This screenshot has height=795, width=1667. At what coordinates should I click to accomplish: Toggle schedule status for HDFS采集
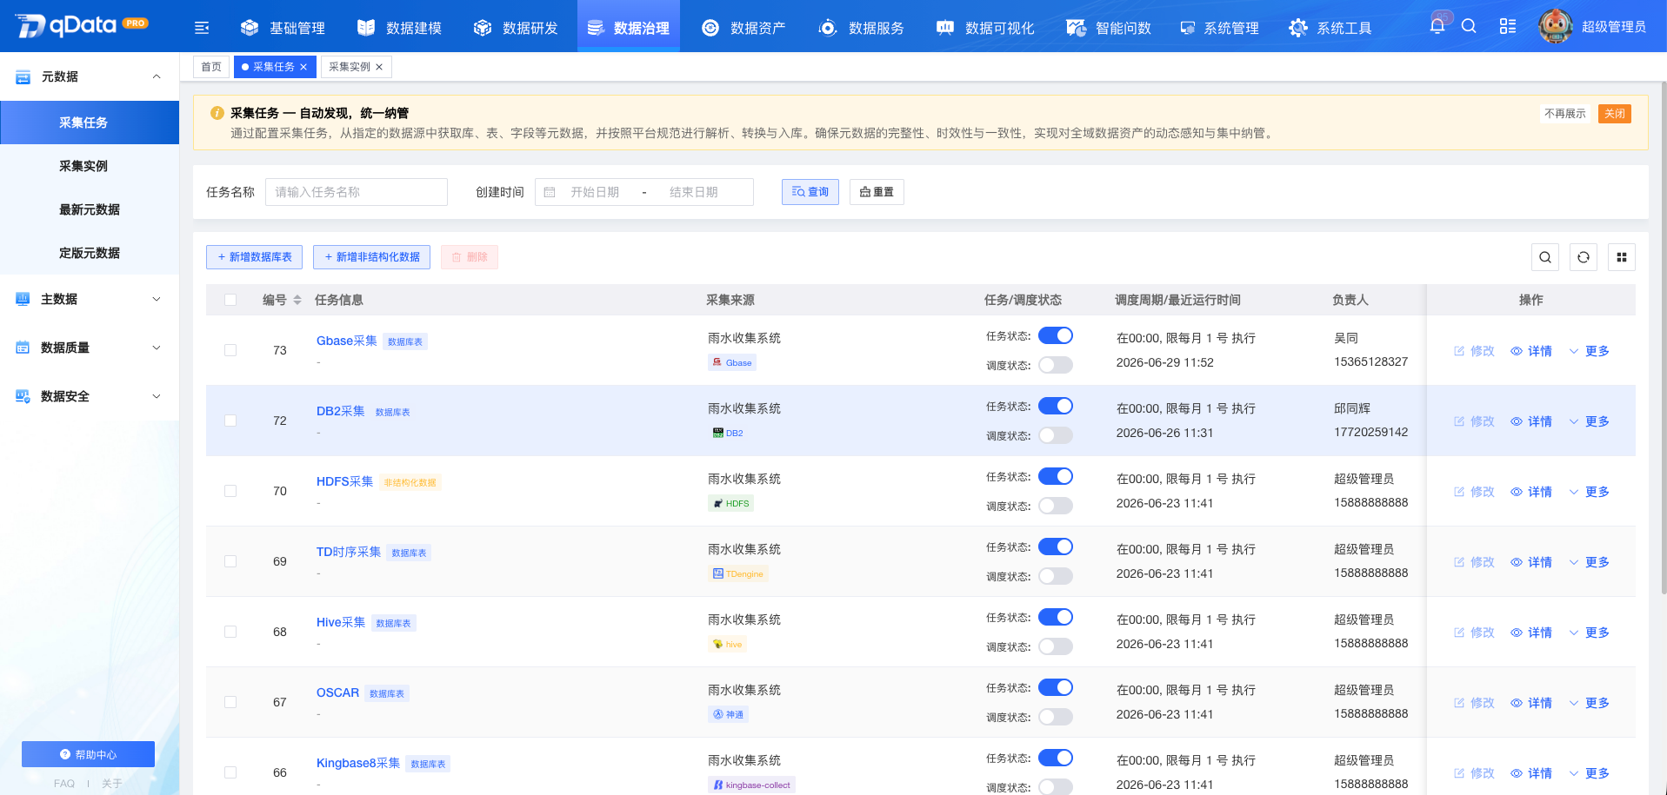coord(1056,506)
